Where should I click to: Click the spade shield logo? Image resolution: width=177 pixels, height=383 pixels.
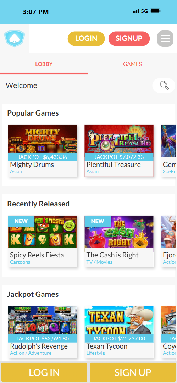pyautogui.click(x=15, y=39)
